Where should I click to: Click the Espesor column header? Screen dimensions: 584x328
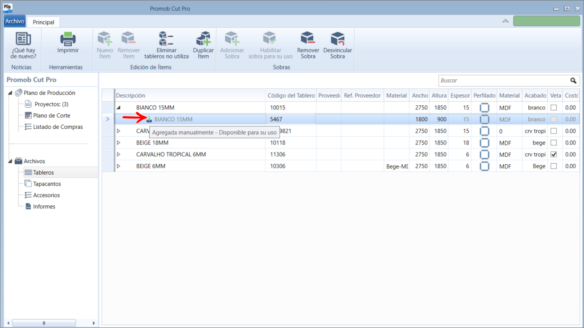[460, 95]
